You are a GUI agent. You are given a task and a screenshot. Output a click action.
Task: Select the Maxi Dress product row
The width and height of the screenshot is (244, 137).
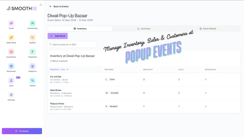click(x=144, y=93)
